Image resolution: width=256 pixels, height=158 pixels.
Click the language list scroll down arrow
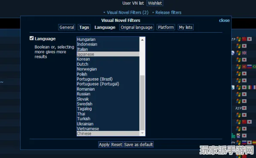click(142, 133)
